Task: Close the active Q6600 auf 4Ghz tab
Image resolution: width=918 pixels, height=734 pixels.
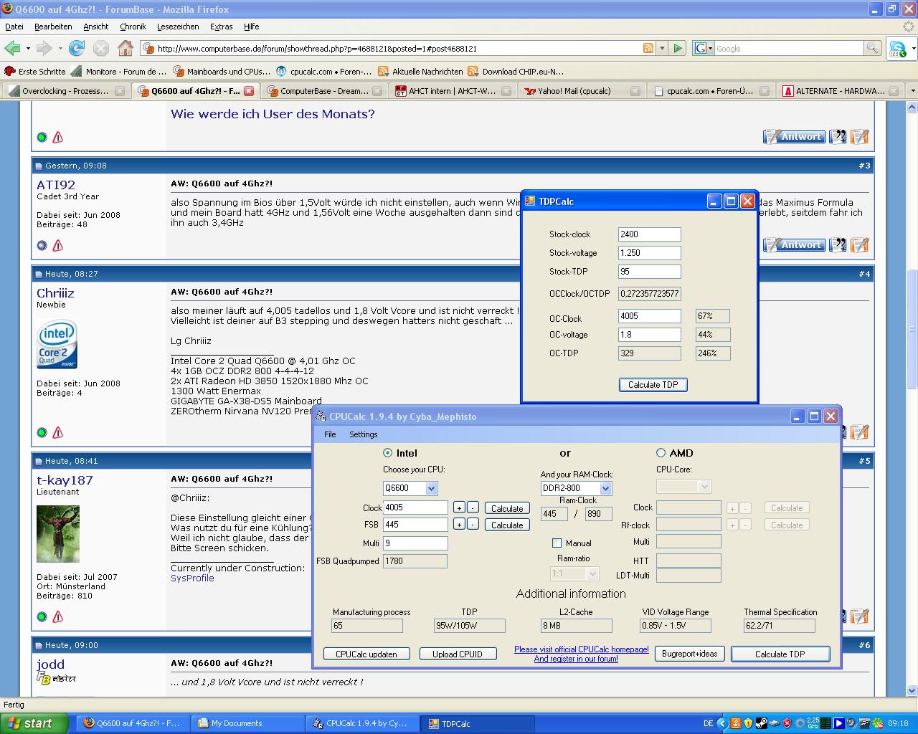Action: 249,91
